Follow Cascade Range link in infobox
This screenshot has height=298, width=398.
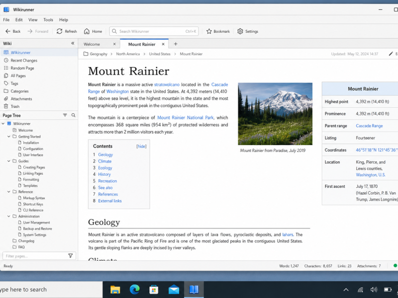click(x=369, y=126)
